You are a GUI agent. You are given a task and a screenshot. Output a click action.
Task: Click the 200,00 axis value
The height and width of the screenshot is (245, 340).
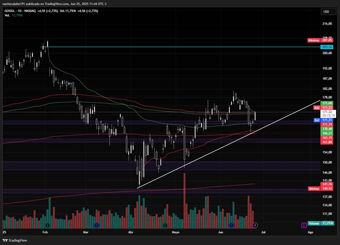point(327,53)
